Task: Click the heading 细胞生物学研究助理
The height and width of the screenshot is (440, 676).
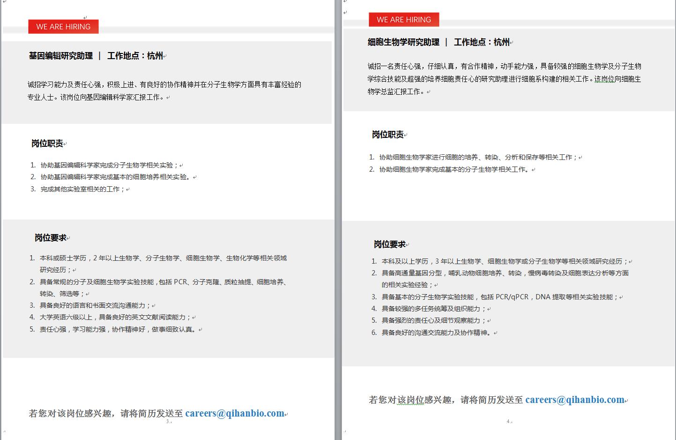Action: 403,42
